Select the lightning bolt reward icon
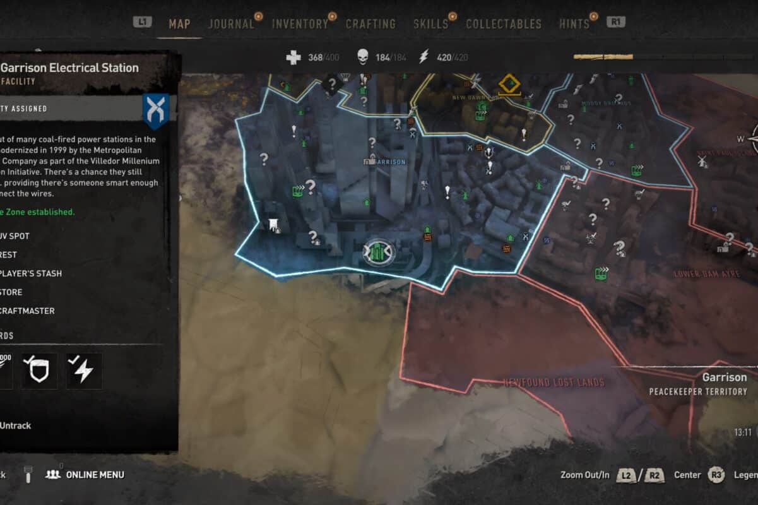Image resolution: width=758 pixels, height=505 pixels. point(84,371)
